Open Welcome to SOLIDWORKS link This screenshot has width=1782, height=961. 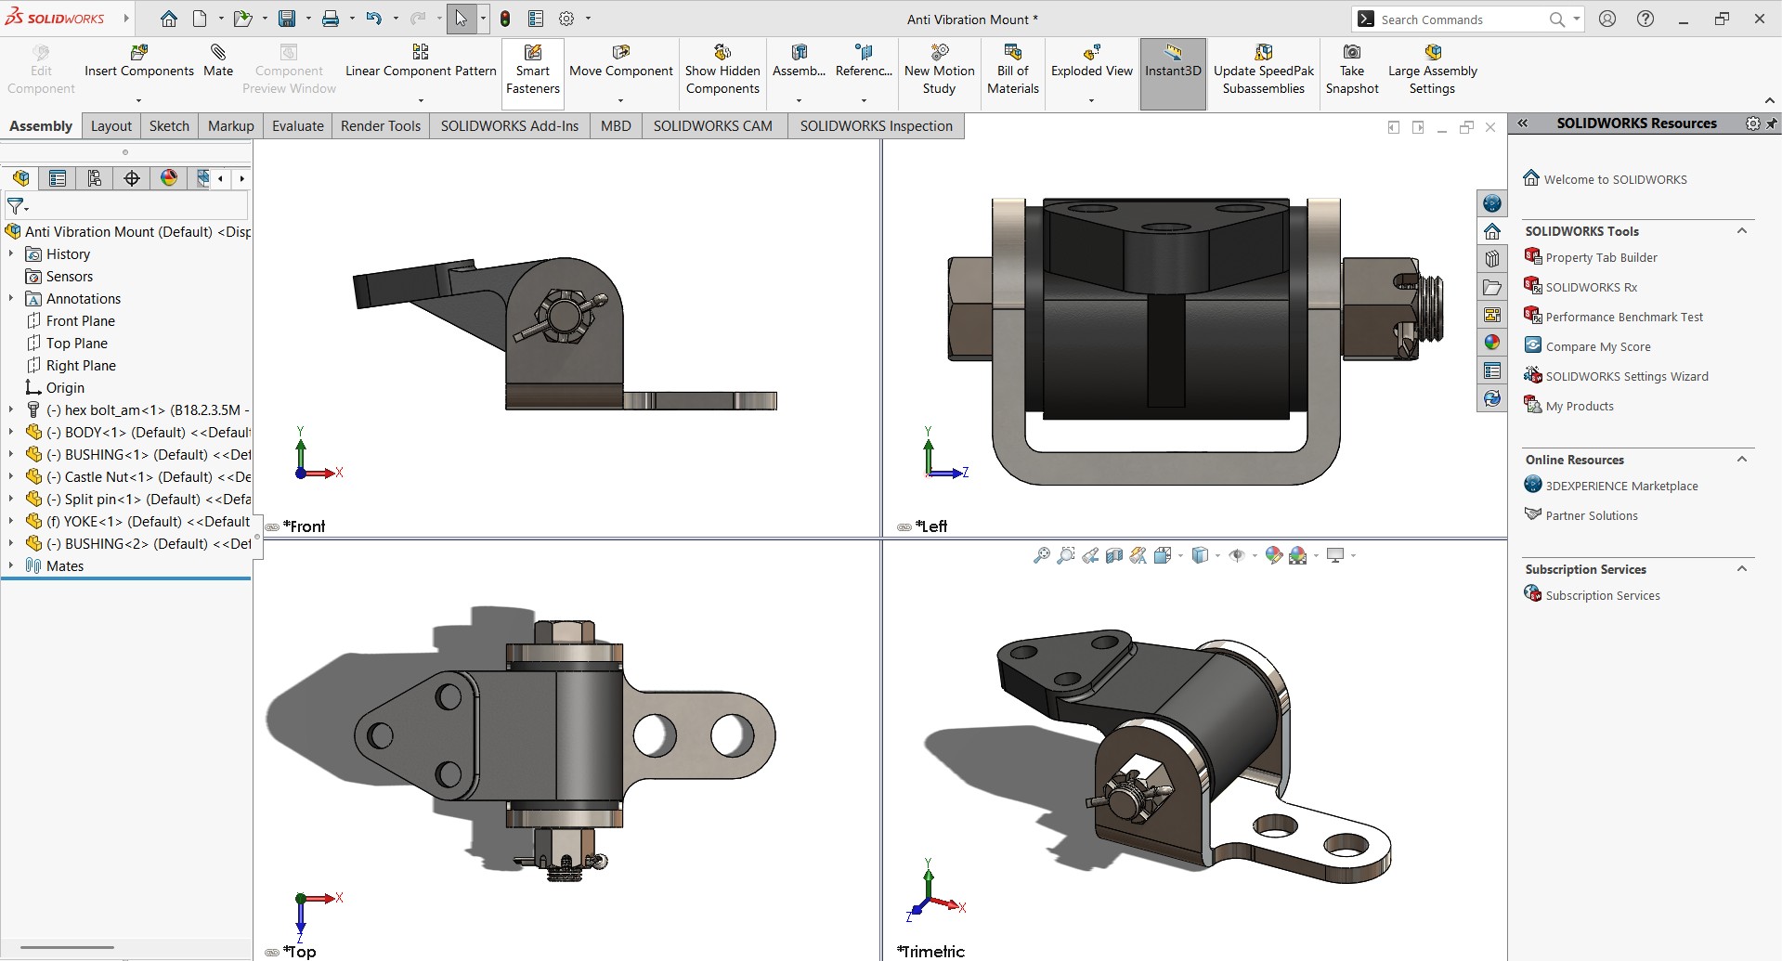click(x=1616, y=179)
